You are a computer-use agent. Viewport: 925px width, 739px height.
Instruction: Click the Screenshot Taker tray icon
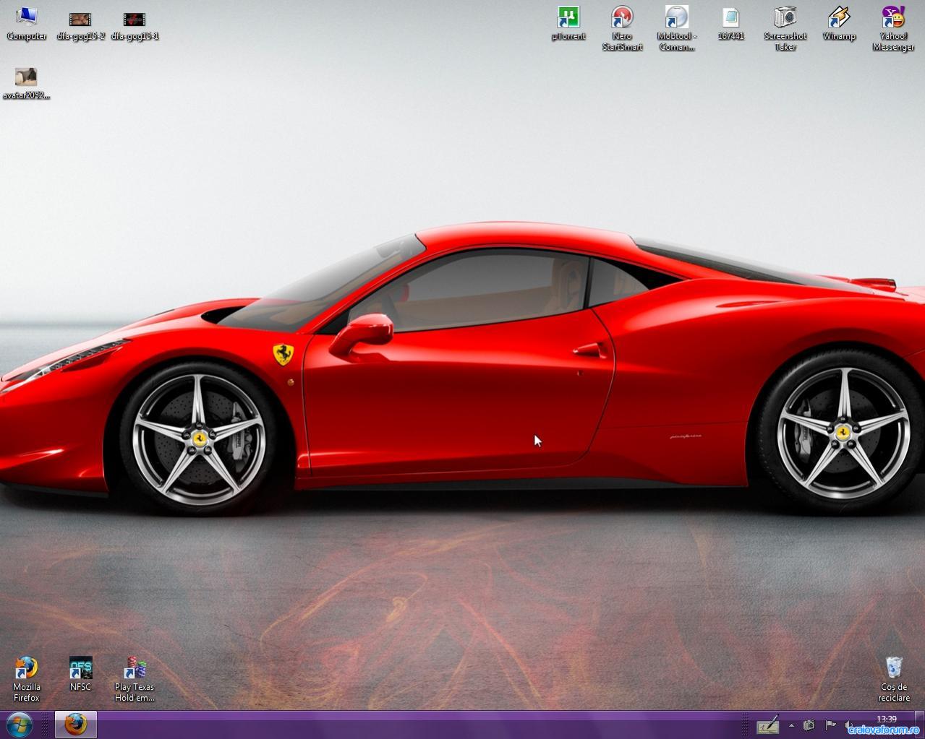click(809, 725)
